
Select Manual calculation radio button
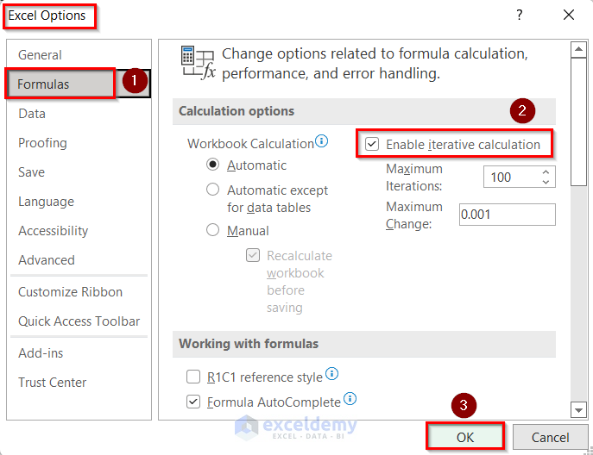tap(212, 230)
